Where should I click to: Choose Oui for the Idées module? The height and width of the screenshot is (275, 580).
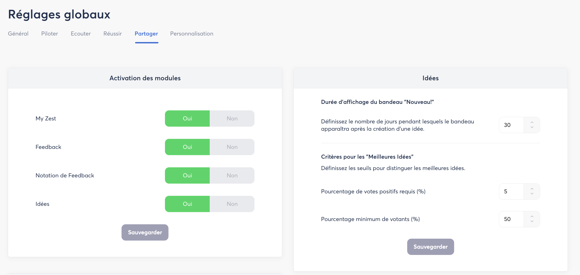(x=187, y=204)
